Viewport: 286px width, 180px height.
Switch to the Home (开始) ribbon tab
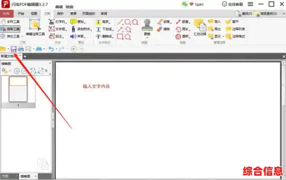(x=21, y=13)
